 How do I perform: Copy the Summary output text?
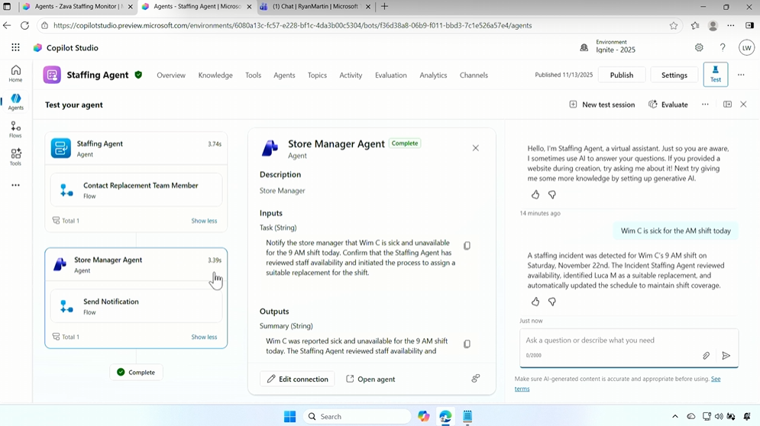(467, 344)
